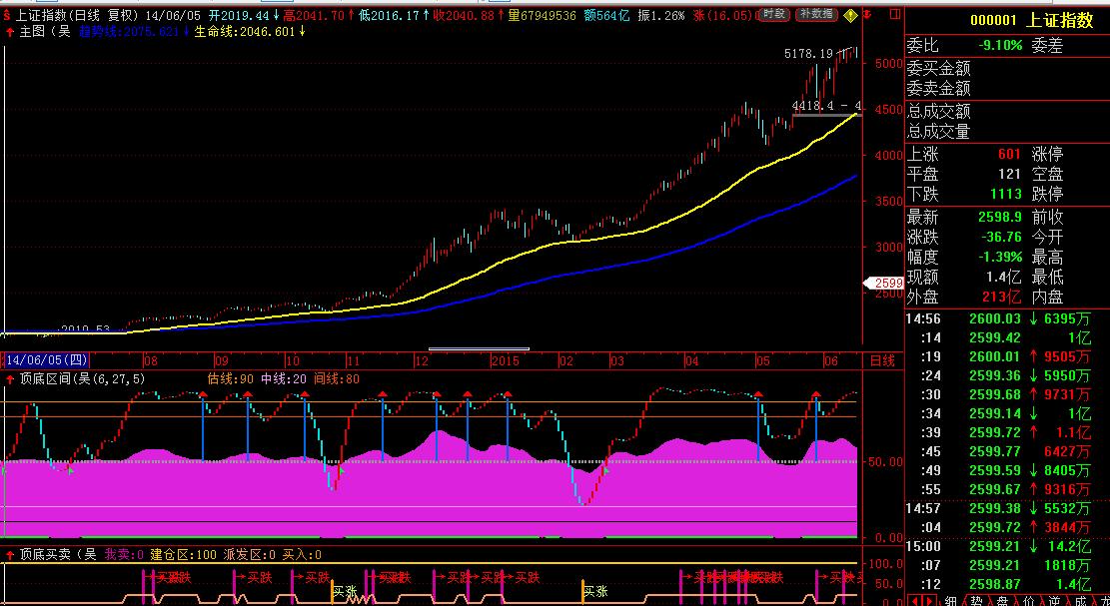Open the 日线 period selector
This screenshot has height=606, width=1110.
click(881, 360)
